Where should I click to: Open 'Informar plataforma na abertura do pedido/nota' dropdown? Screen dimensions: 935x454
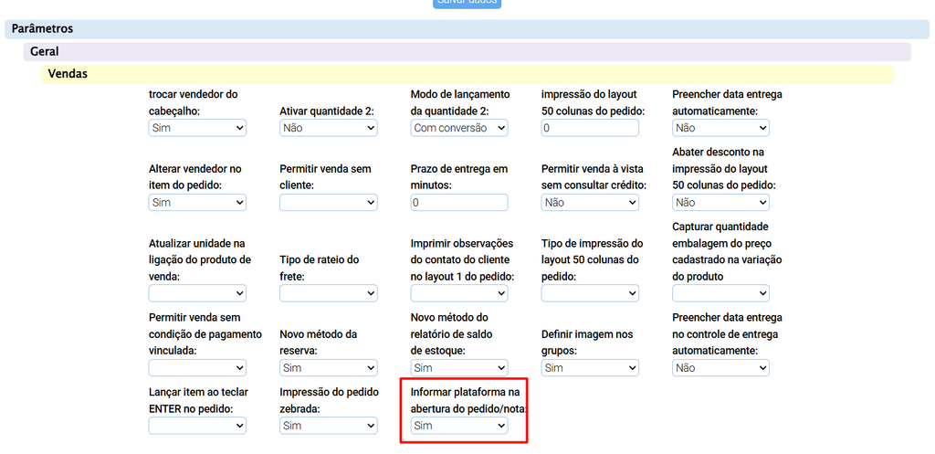click(x=459, y=426)
